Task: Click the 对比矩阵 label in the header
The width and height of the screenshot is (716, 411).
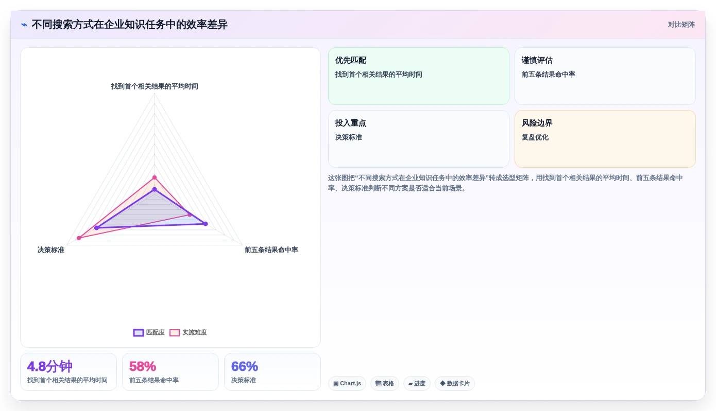Action: click(681, 25)
